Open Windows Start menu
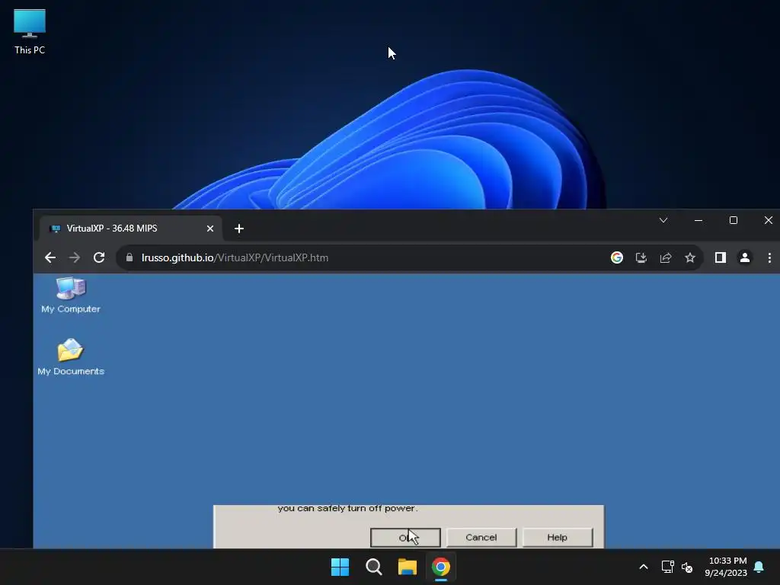780x585 pixels. tap(340, 567)
